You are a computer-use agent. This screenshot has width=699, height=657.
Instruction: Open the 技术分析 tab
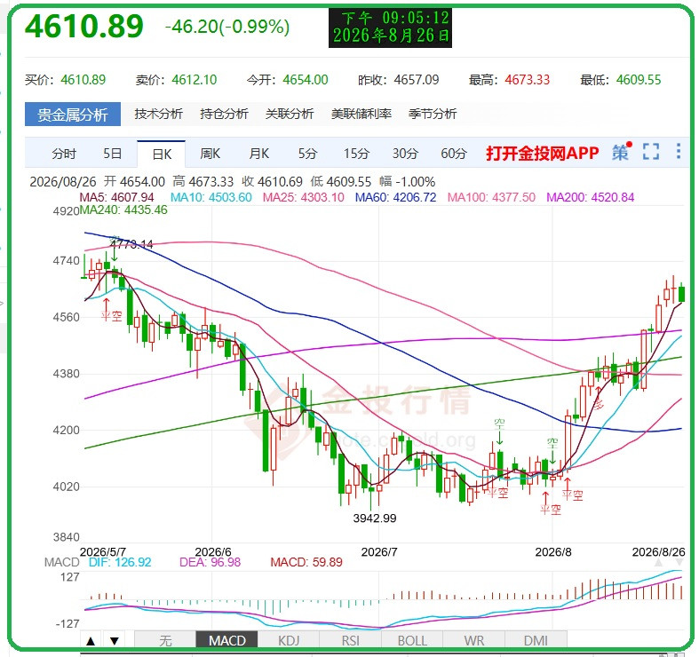pyautogui.click(x=159, y=115)
